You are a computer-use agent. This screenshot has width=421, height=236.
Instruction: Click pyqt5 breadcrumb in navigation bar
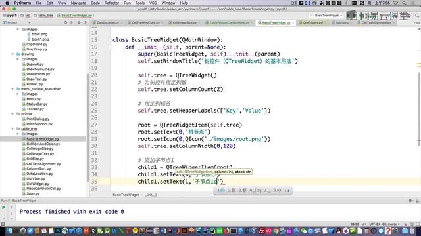(10, 16)
